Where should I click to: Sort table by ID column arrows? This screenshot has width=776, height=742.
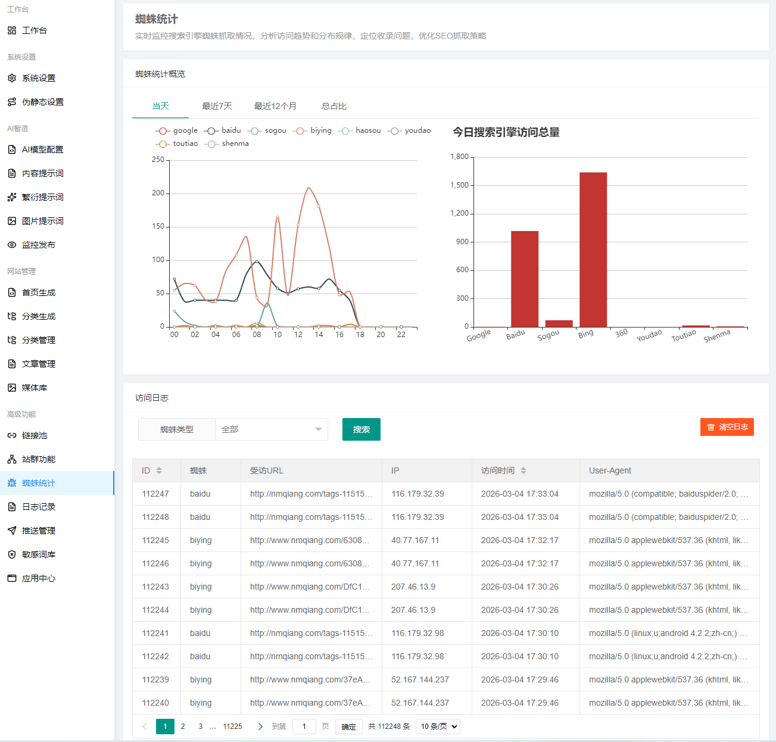point(159,470)
